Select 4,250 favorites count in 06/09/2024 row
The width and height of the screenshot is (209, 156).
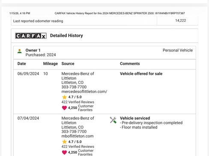pyautogui.click(x=72, y=108)
